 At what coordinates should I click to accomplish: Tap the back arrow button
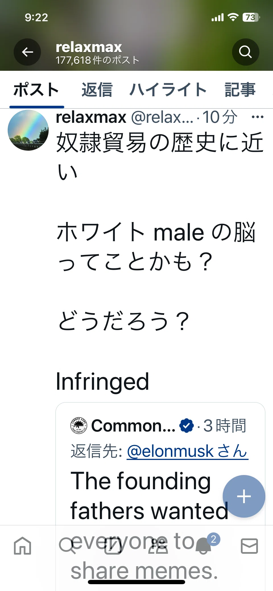27,52
